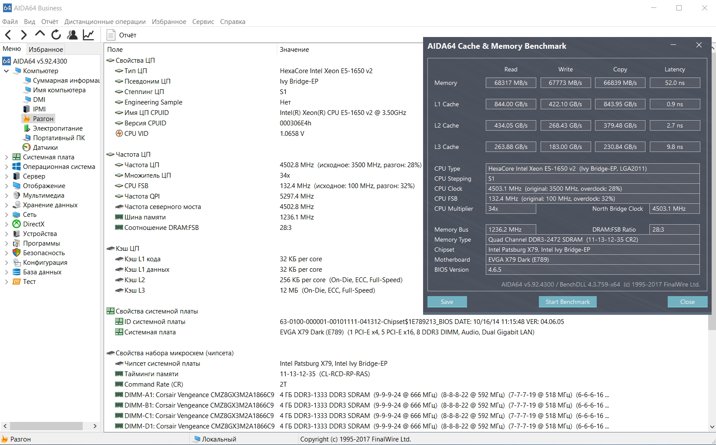This screenshot has height=445, width=716.
Task: Open the Файл menu
Action: [x=10, y=21]
